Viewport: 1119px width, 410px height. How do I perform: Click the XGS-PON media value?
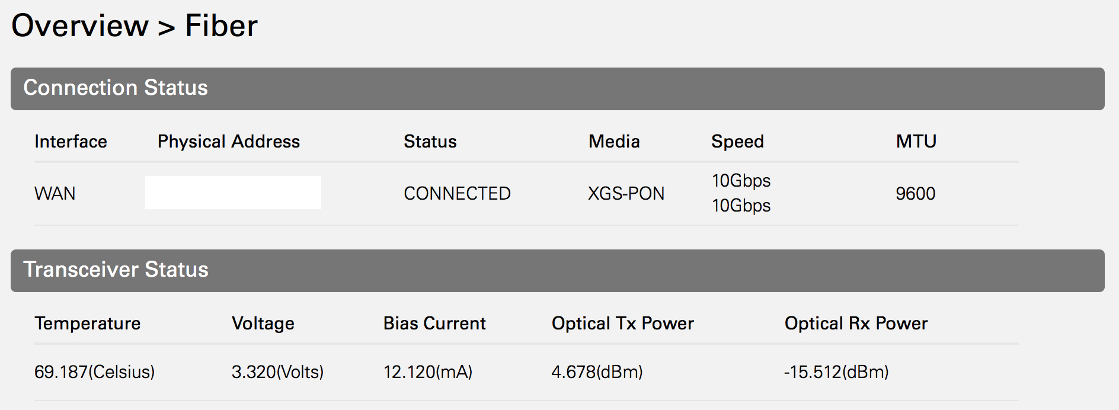click(x=626, y=194)
